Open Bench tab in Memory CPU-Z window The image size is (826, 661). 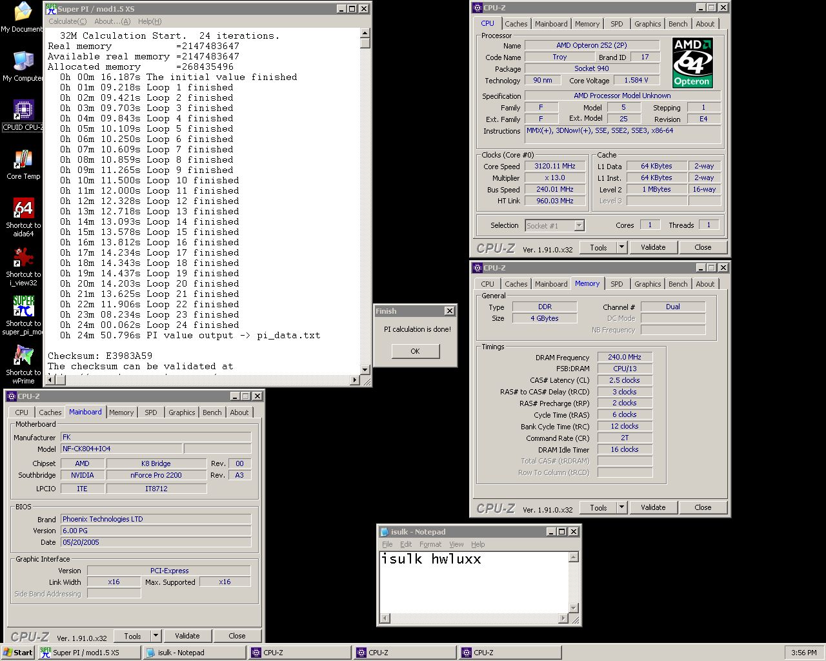click(x=678, y=284)
